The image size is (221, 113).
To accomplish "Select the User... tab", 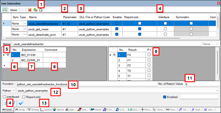I will coord(8,109).
